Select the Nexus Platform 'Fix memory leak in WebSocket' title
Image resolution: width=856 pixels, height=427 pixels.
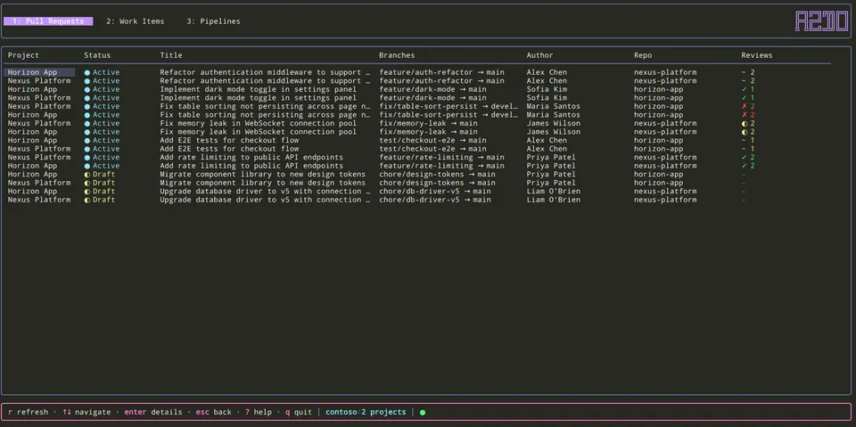(x=259, y=123)
